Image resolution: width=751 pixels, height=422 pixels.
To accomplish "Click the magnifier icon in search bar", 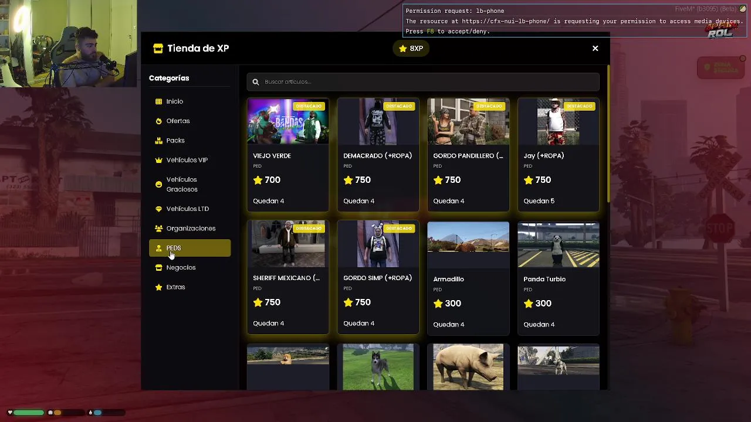I will coord(256,82).
